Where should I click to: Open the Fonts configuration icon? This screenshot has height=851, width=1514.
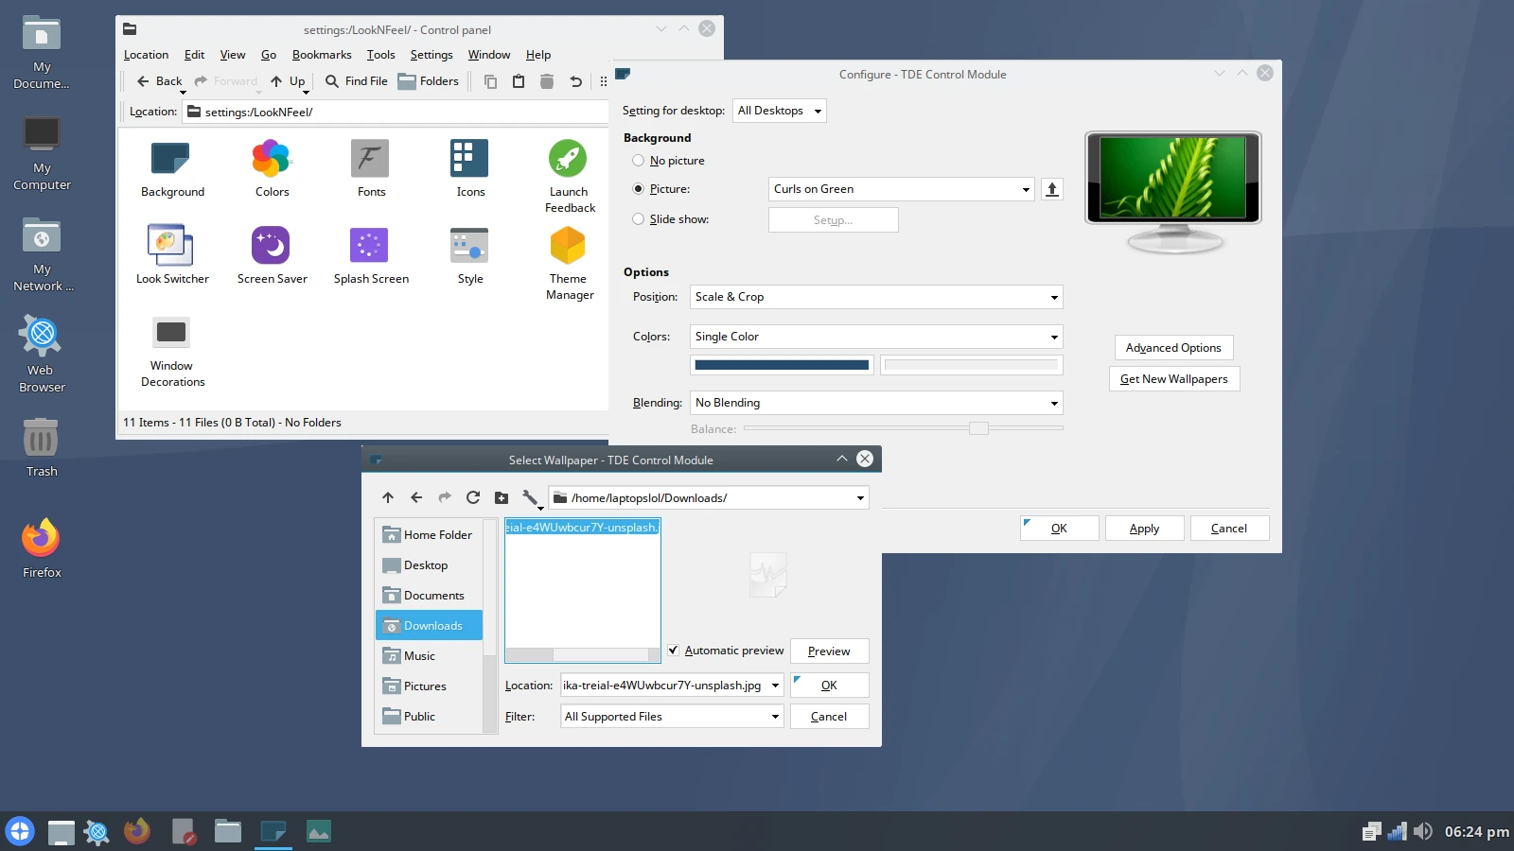pyautogui.click(x=370, y=157)
